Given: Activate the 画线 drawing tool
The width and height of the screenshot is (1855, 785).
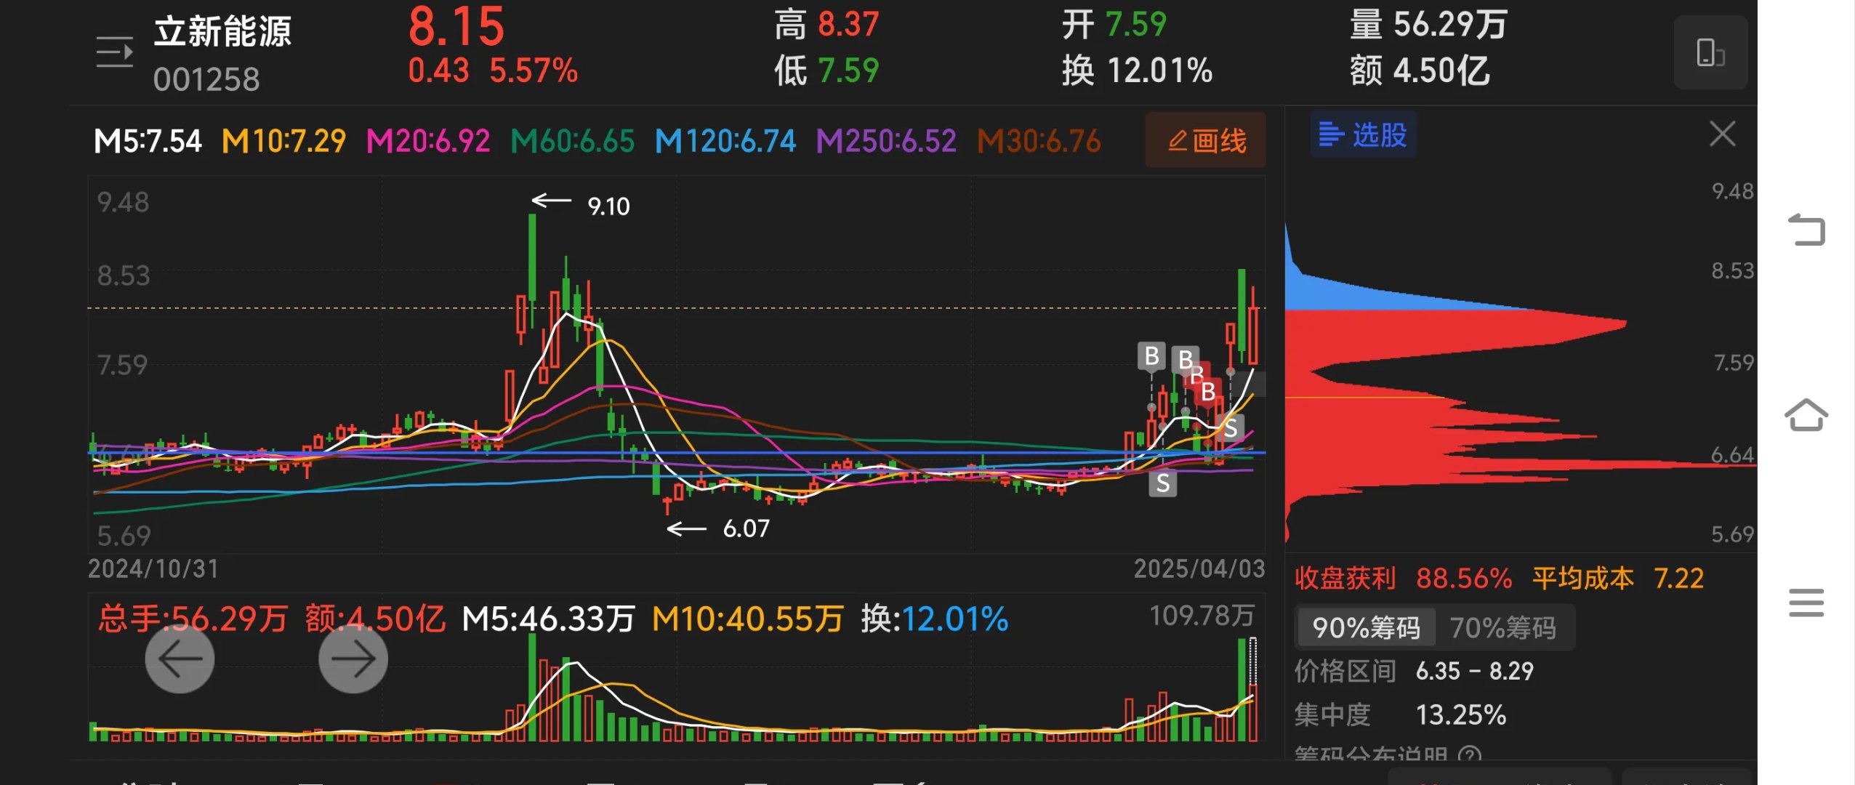Looking at the screenshot, I should [x=1204, y=142].
